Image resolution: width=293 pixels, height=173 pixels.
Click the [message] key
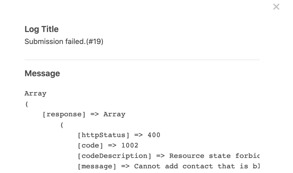[x=97, y=166]
